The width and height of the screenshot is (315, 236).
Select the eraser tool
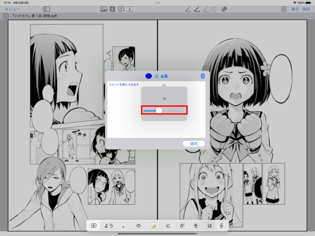[224, 9]
